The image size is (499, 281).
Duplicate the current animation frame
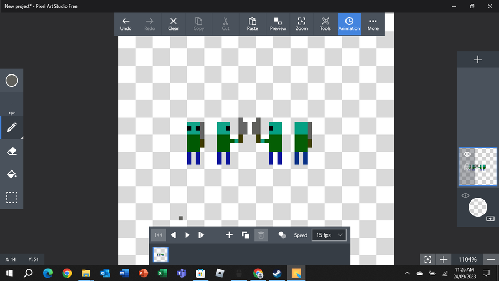(246, 235)
